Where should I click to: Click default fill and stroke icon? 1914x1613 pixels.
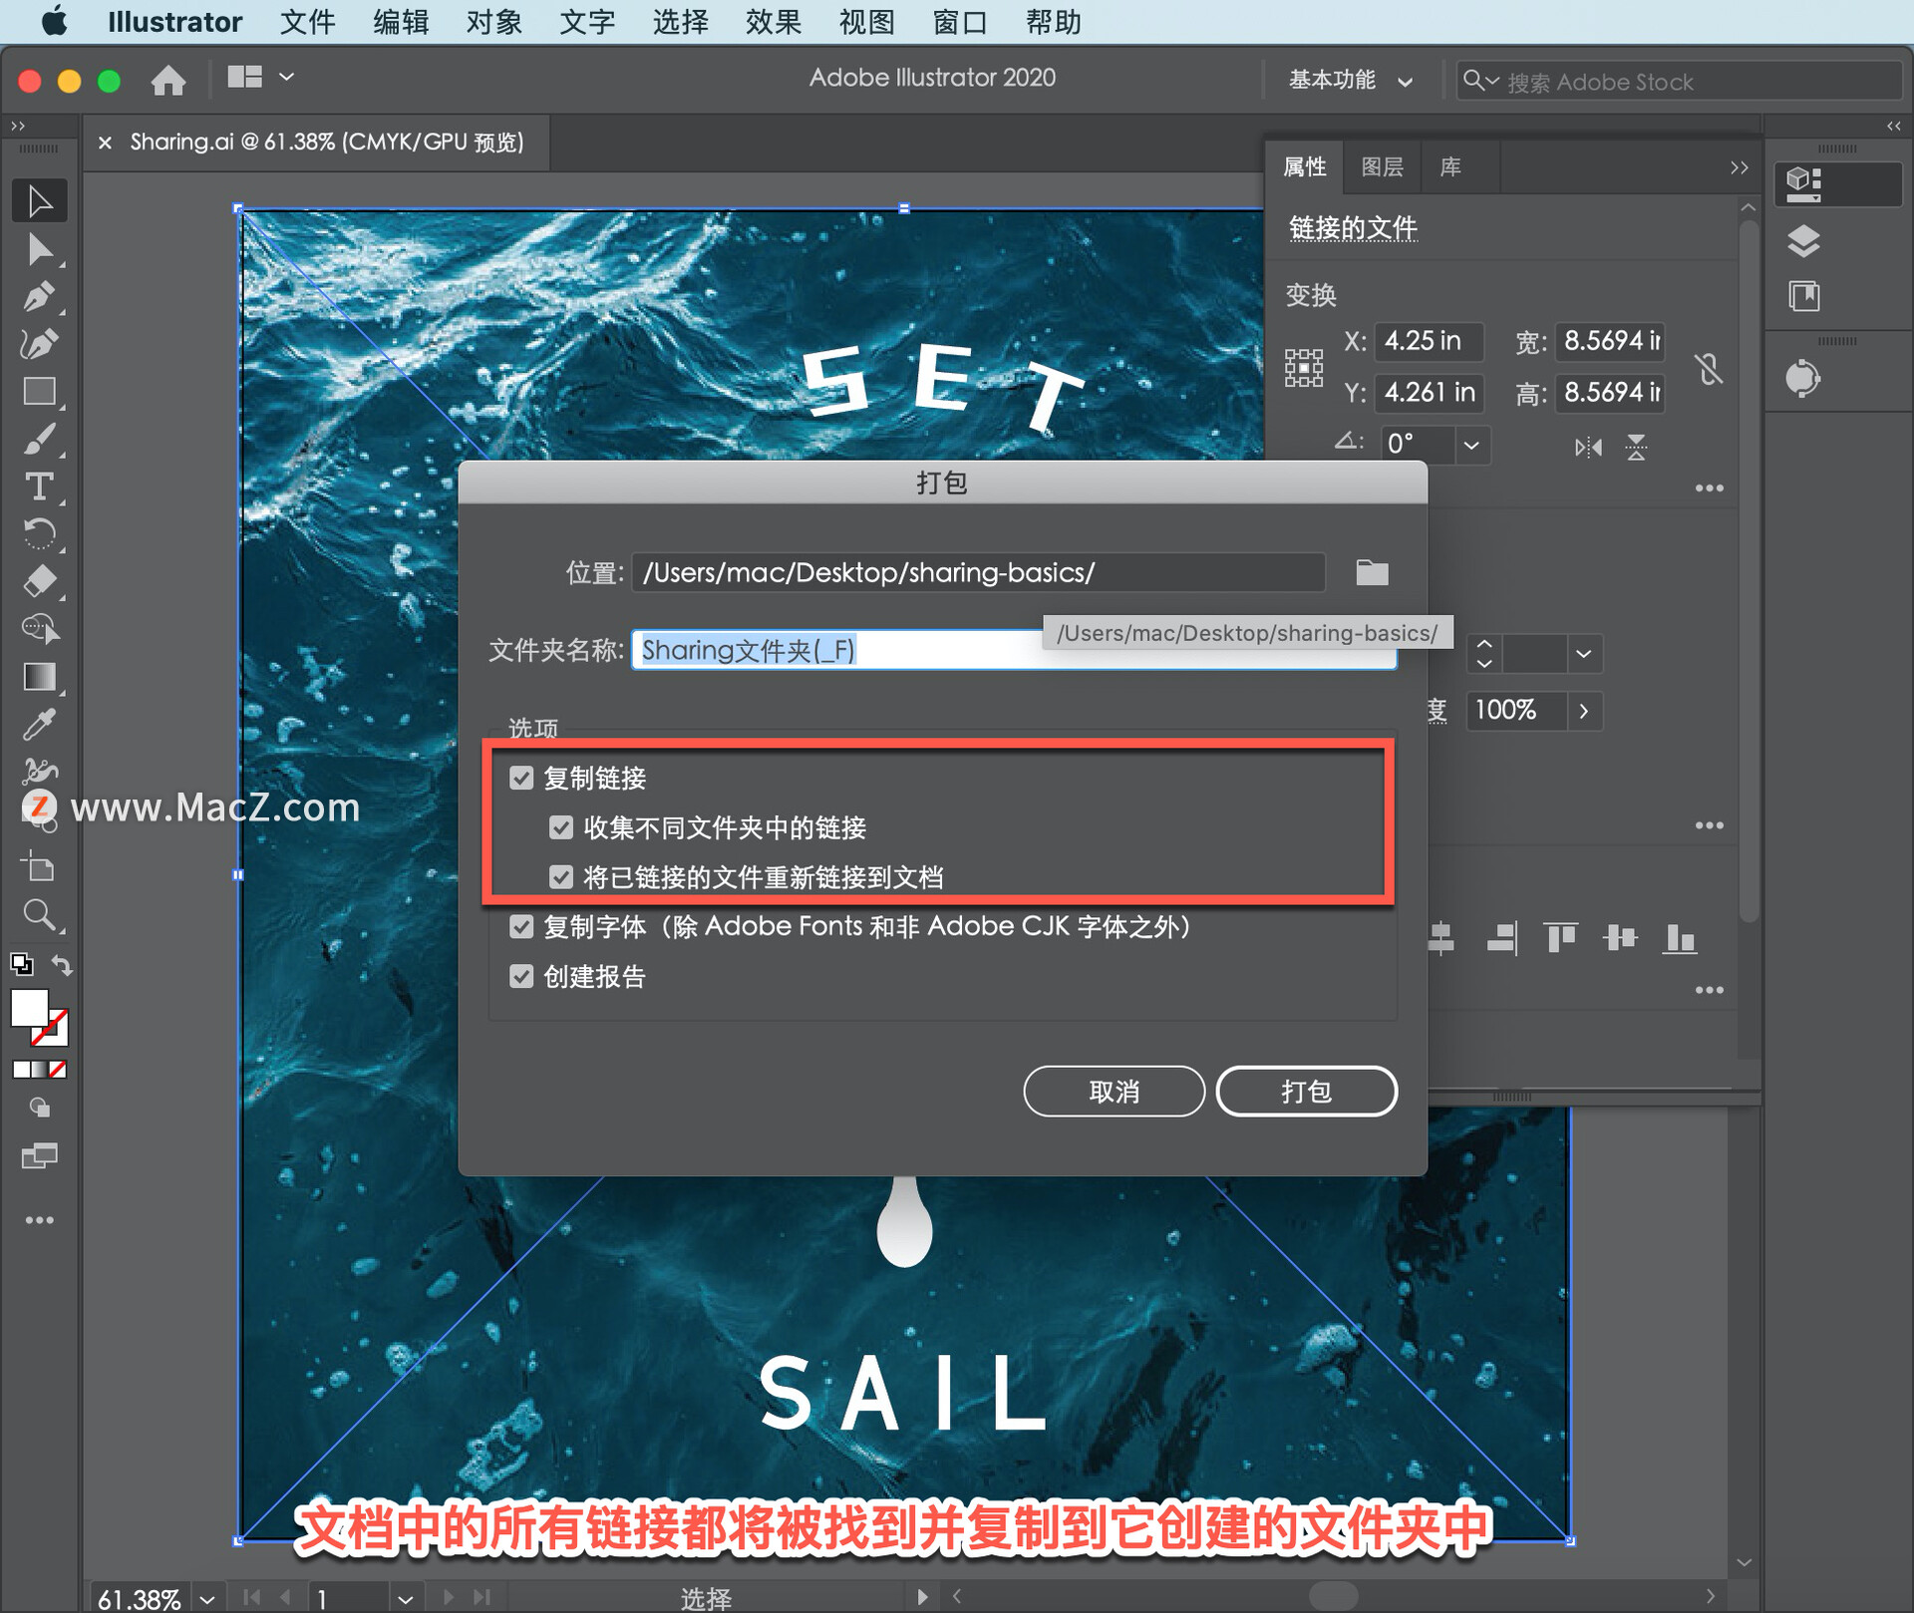point(21,964)
